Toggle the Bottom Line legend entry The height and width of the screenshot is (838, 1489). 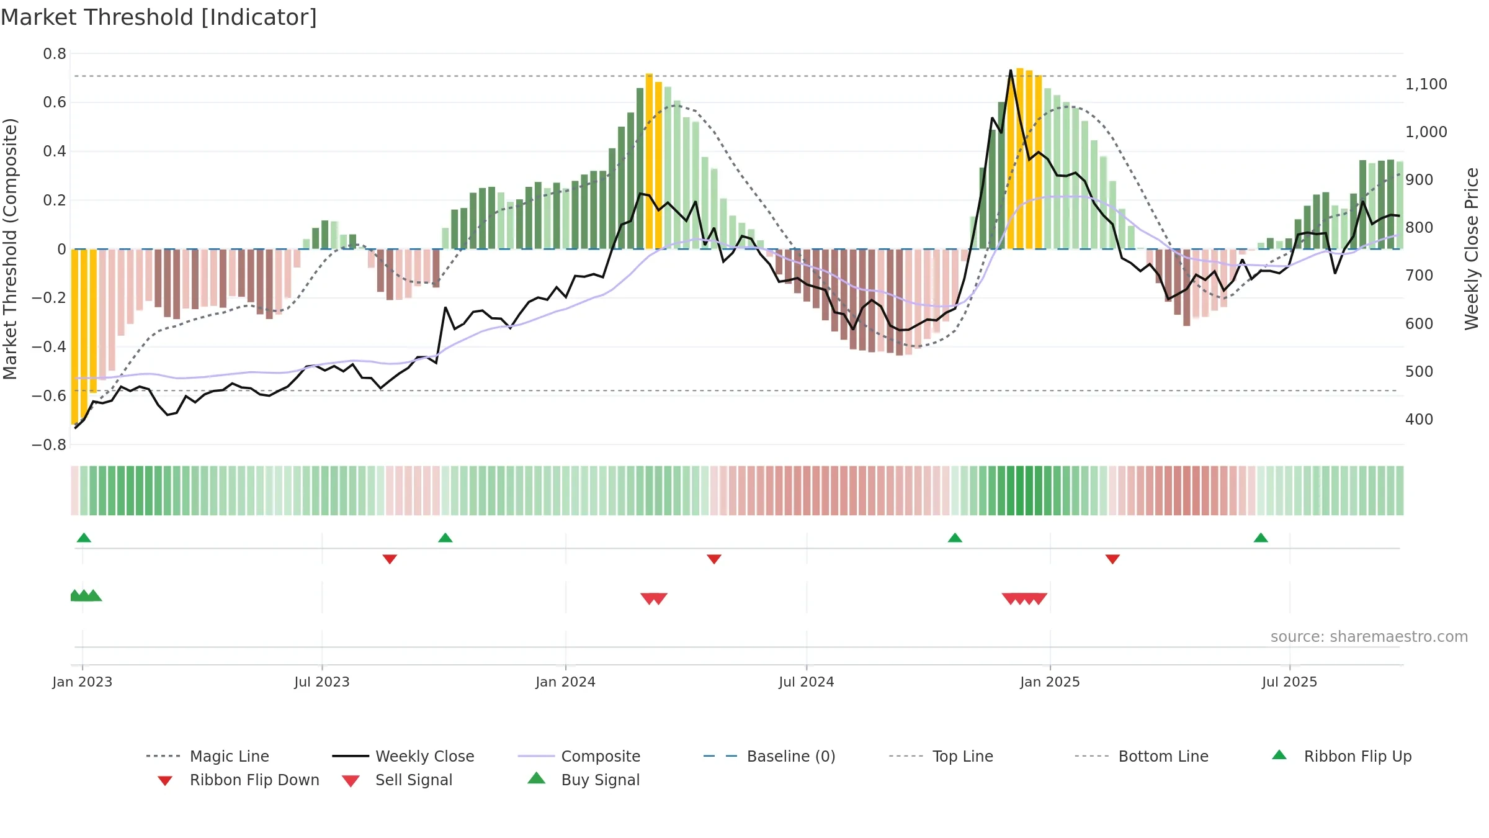pyautogui.click(x=1142, y=756)
